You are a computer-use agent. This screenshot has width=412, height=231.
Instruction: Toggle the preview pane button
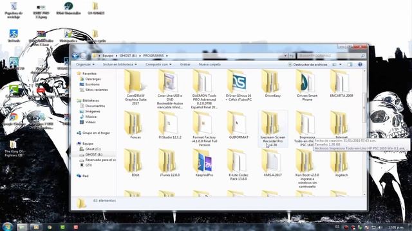[350, 64]
